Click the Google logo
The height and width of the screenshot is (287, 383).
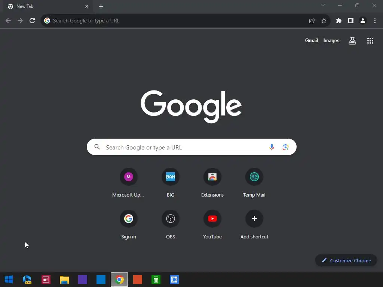click(x=191, y=107)
